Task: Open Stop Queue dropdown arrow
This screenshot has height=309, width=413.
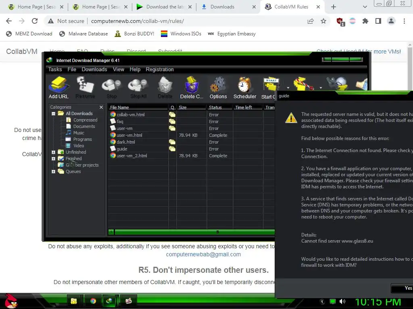Action: click(321, 88)
